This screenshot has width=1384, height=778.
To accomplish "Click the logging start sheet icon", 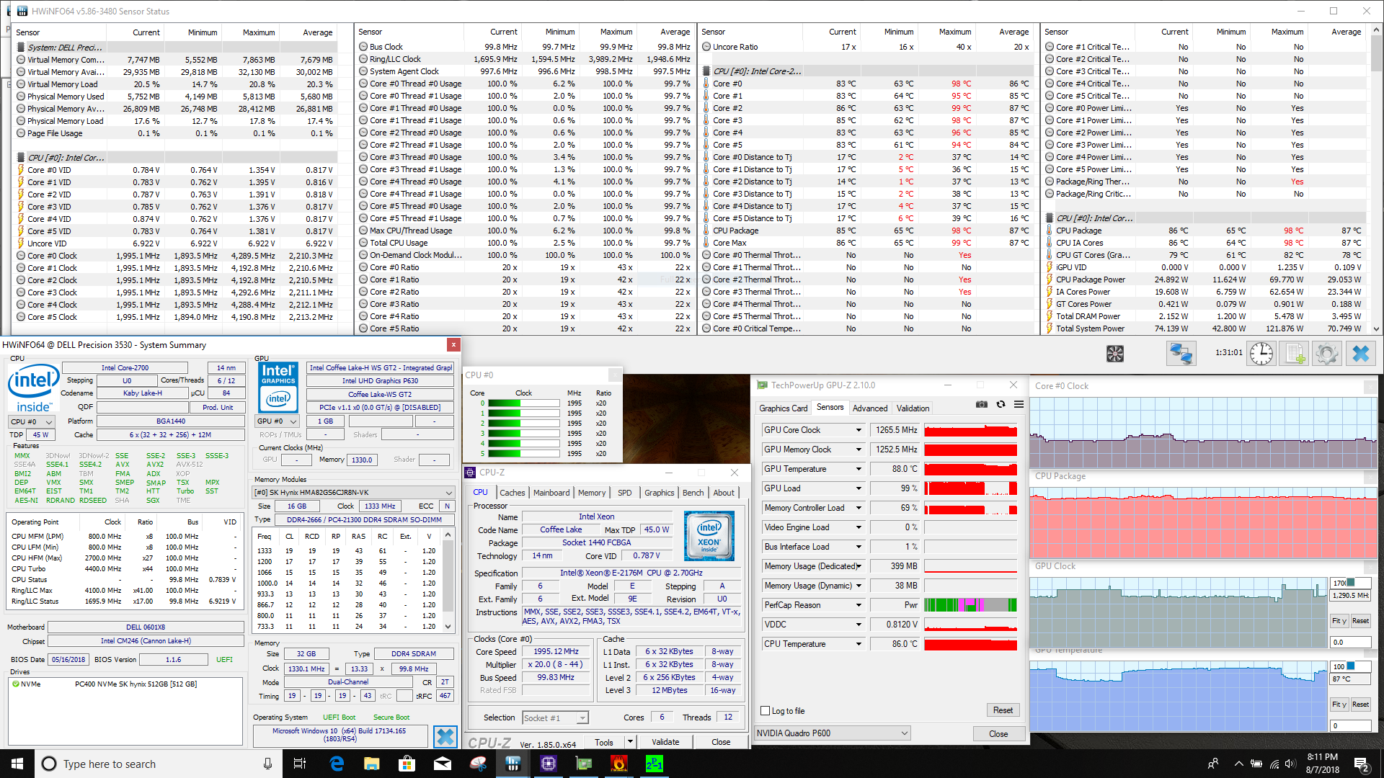I will pos(1294,354).
